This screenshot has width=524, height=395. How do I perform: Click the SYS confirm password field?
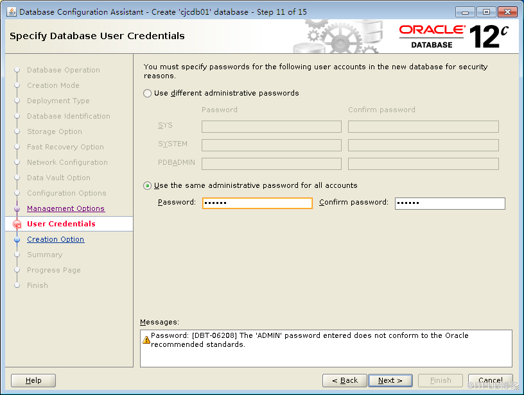[423, 127]
